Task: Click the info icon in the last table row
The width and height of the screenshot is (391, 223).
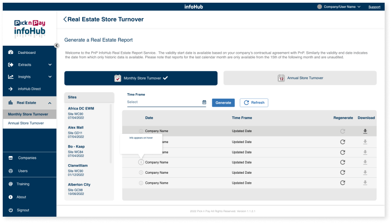Action: pyautogui.click(x=141, y=183)
